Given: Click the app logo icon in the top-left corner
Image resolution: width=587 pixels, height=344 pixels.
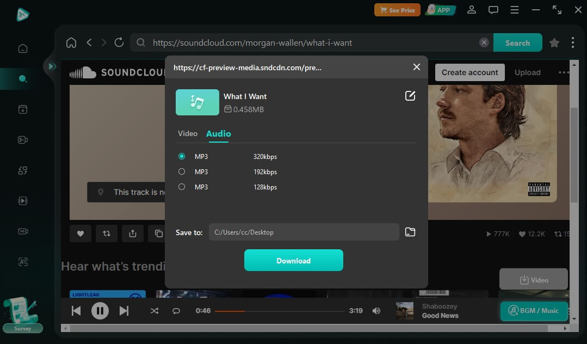Looking at the screenshot, I should click(x=23, y=14).
